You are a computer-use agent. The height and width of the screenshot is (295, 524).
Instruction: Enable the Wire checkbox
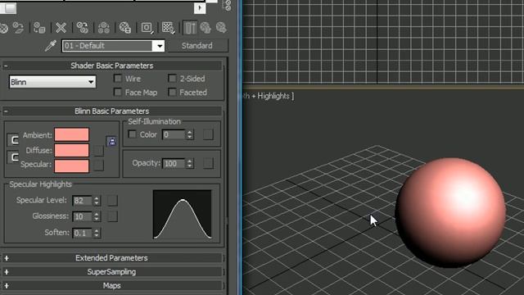point(118,79)
